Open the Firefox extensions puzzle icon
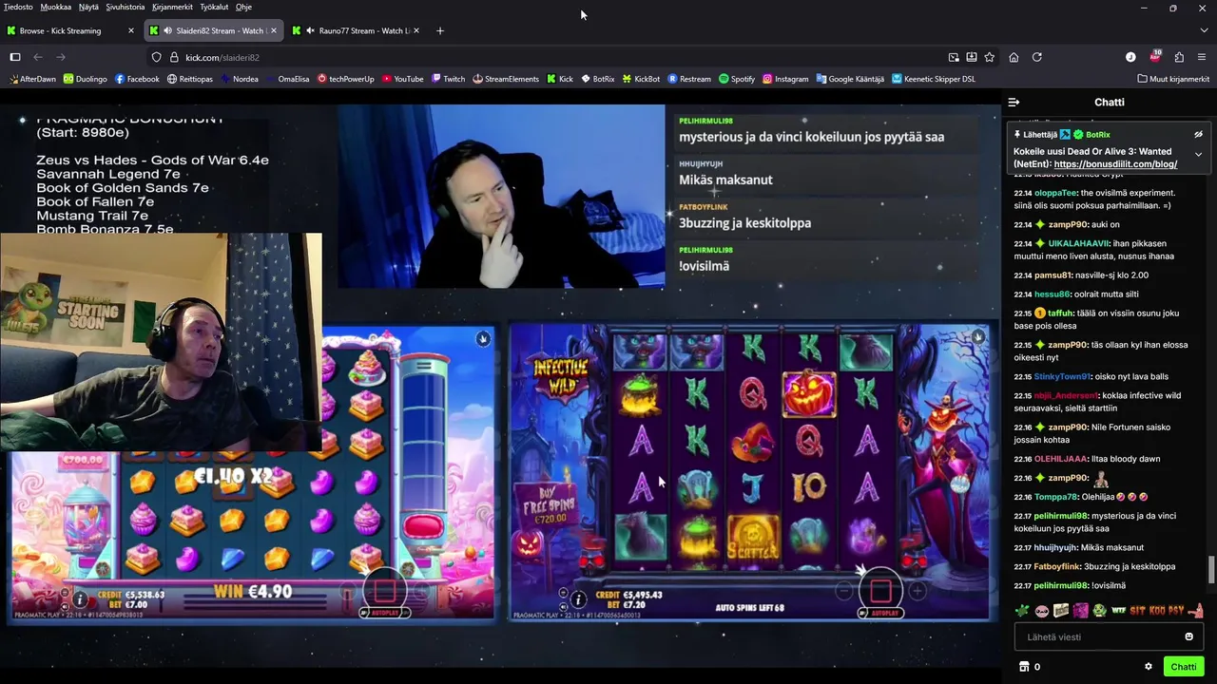Screen dimensions: 1217x684 [x=1179, y=57]
